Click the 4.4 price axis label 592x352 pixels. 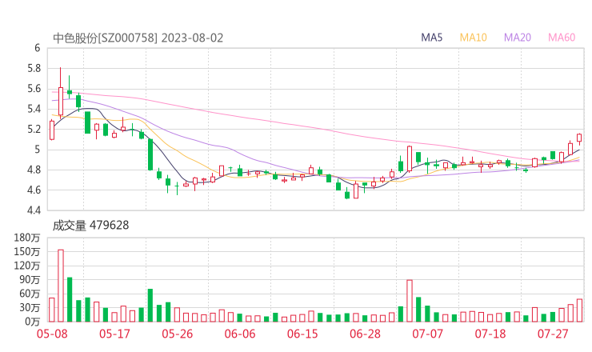[x=34, y=210]
